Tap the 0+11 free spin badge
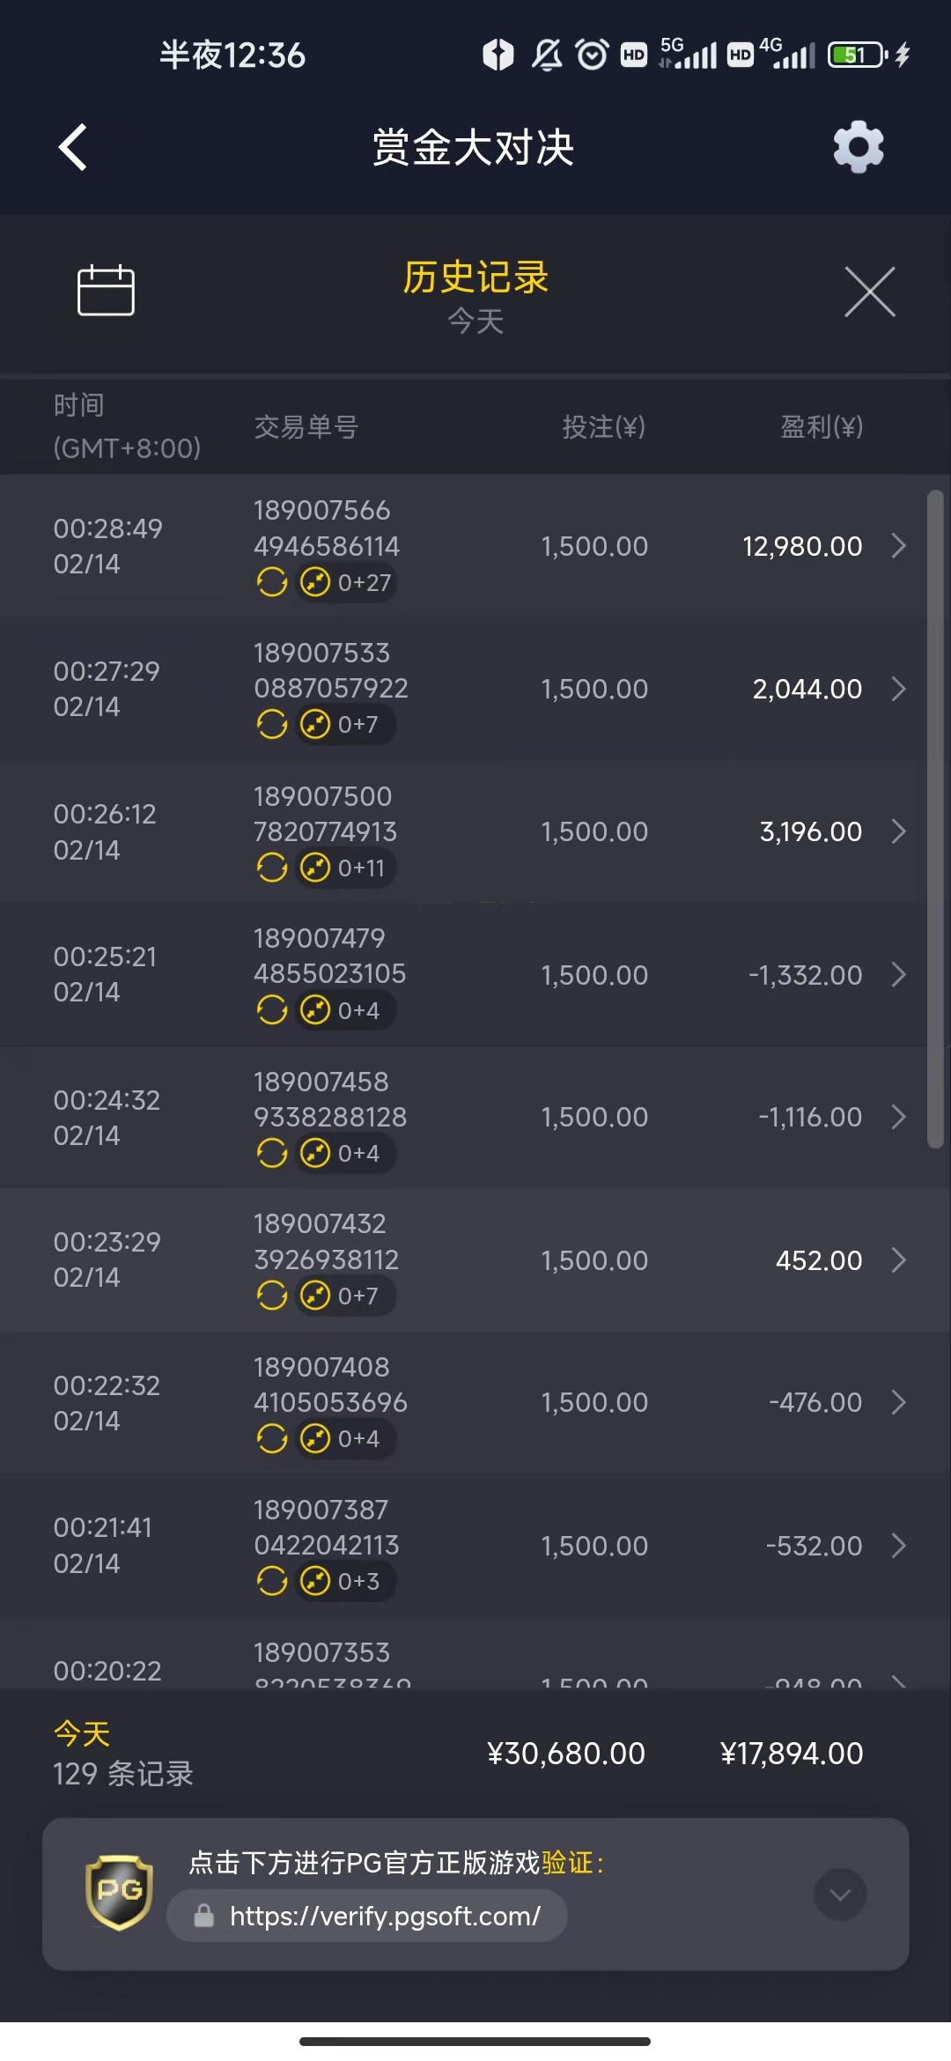 click(x=345, y=868)
